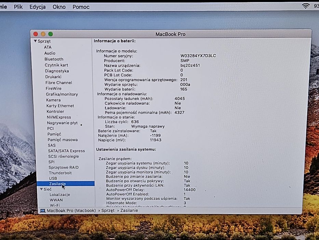
Task: Click the Sprzęt group label
Action: [44, 41]
